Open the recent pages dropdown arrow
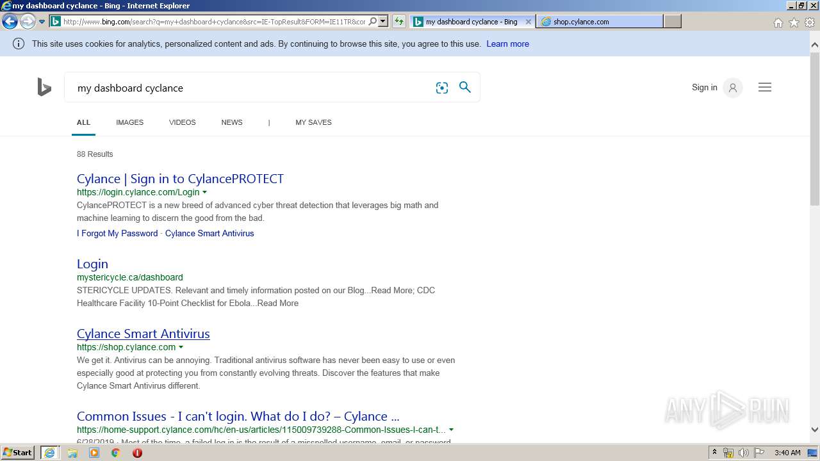The image size is (820, 461). tap(42, 22)
